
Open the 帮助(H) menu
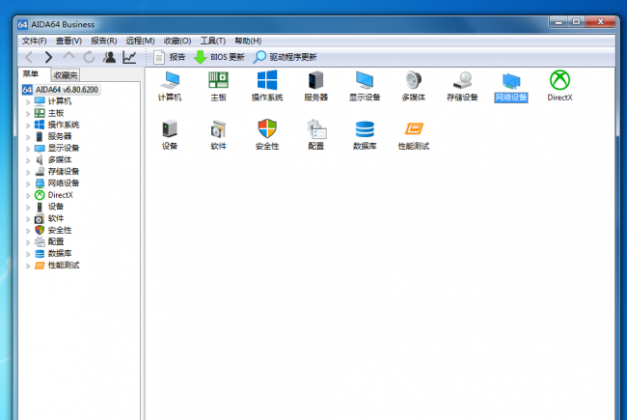click(248, 41)
